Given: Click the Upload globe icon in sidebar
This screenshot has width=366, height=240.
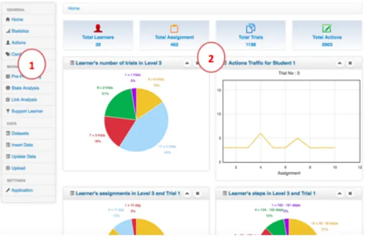Looking at the screenshot, I should click(x=8, y=168).
